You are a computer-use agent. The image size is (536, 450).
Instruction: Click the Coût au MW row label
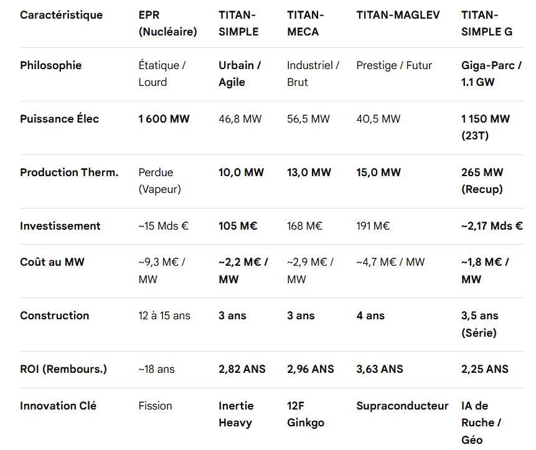pyautogui.click(x=52, y=262)
